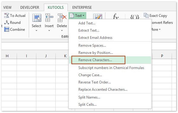Click the Round numbers icon
178x113 pixels.
tap(6, 23)
